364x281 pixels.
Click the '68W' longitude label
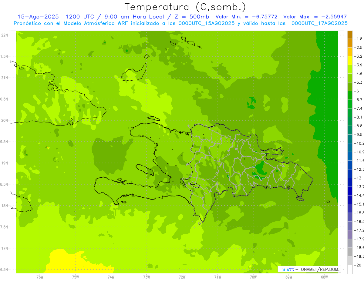click(x=324, y=277)
